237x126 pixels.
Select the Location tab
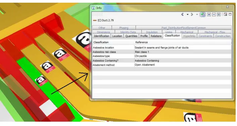click(x=117, y=36)
